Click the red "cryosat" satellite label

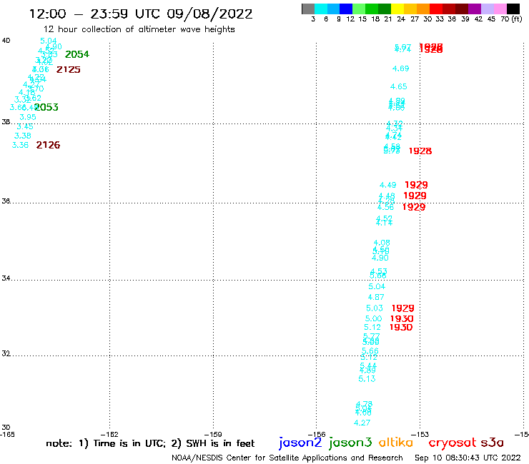click(452, 443)
